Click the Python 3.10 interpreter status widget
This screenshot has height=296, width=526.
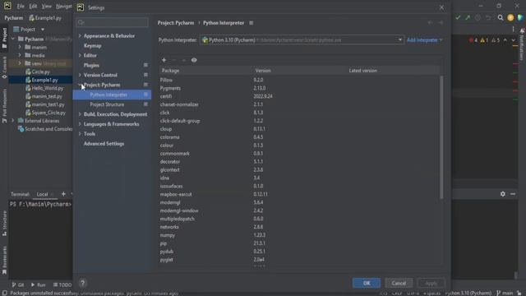pyautogui.click(x=468, y=293)
